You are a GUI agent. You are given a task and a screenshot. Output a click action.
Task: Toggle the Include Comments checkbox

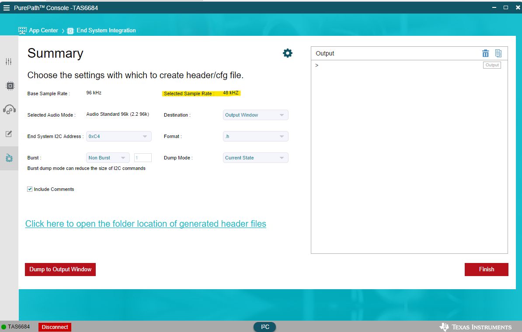click(30, 189)
